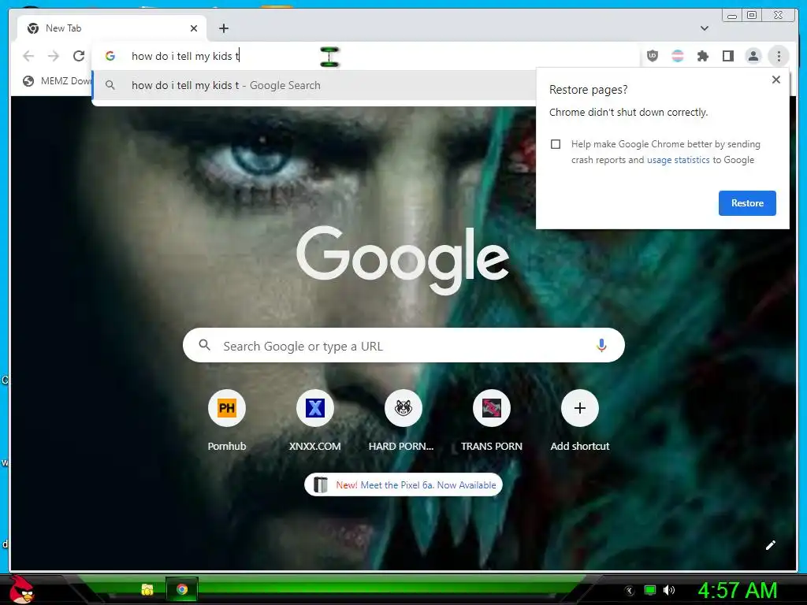807x605 pixels.
Task: Reload the page with the refresh icon
Action: pyautogui.click(x=78, y=56)
